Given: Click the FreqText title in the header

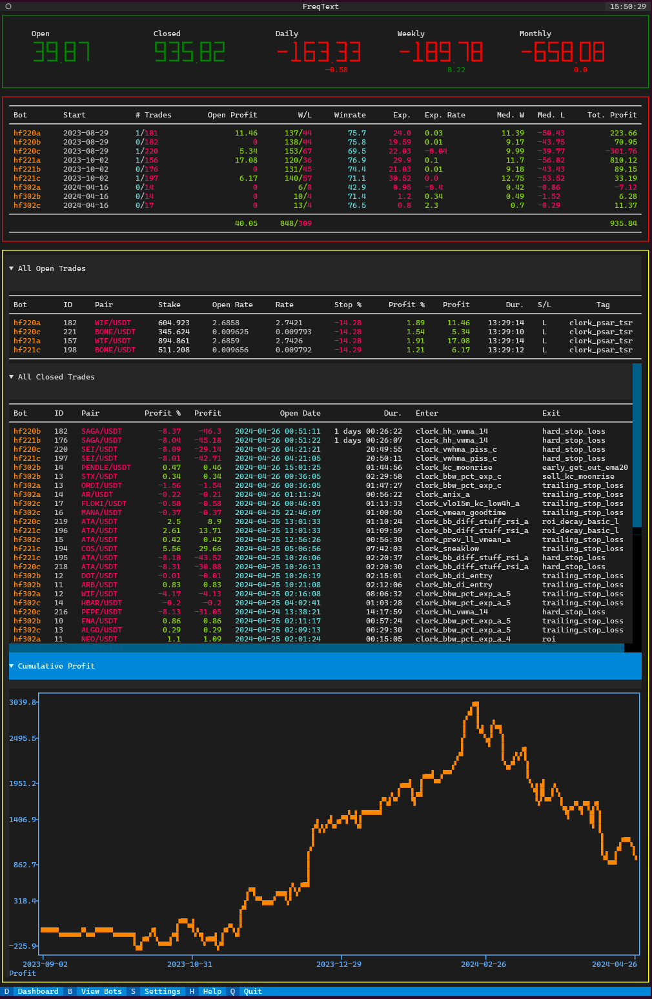Looking at the screenshot, I should pyautogui.click(x=320, y=6).
